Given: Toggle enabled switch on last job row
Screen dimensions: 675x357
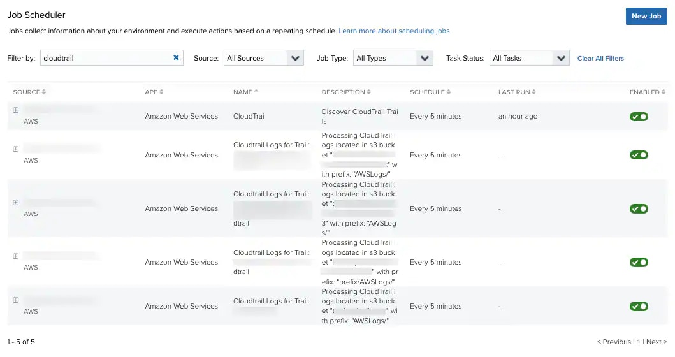Looking at the screenshot, I should (x=639, y=307).
